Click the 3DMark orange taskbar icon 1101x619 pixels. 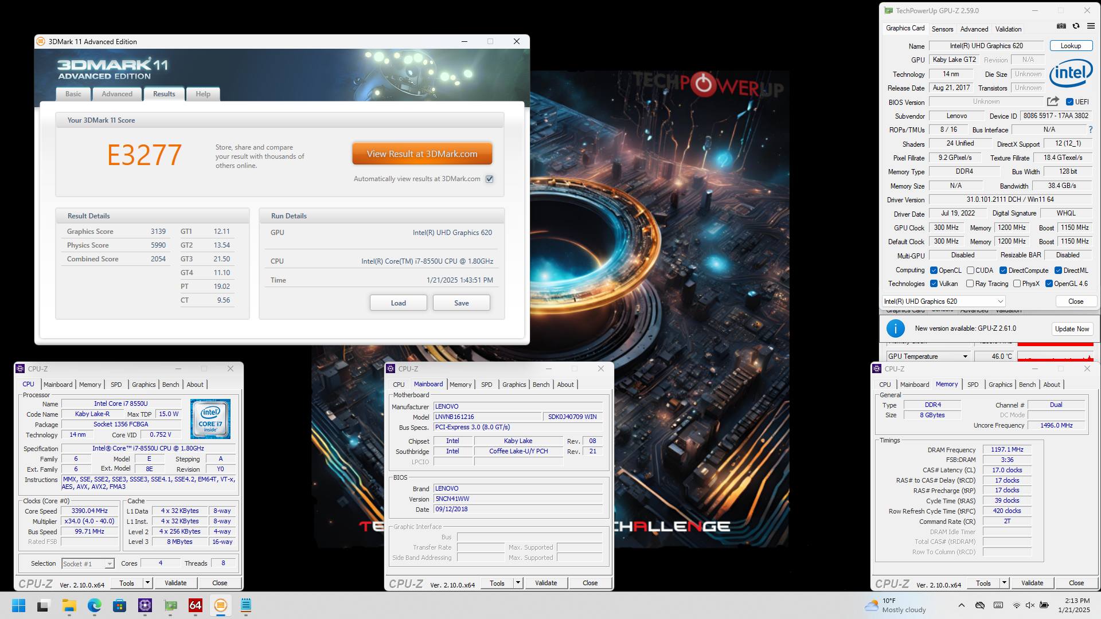221,605
